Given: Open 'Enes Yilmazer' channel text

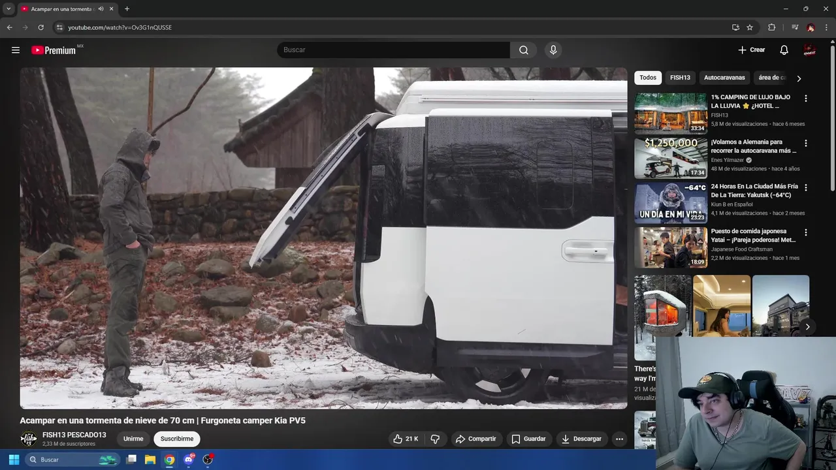Looking at the screenshot, I should tap(728, 160).
